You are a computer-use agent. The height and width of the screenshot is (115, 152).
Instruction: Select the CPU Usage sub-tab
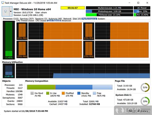(41, 21)
